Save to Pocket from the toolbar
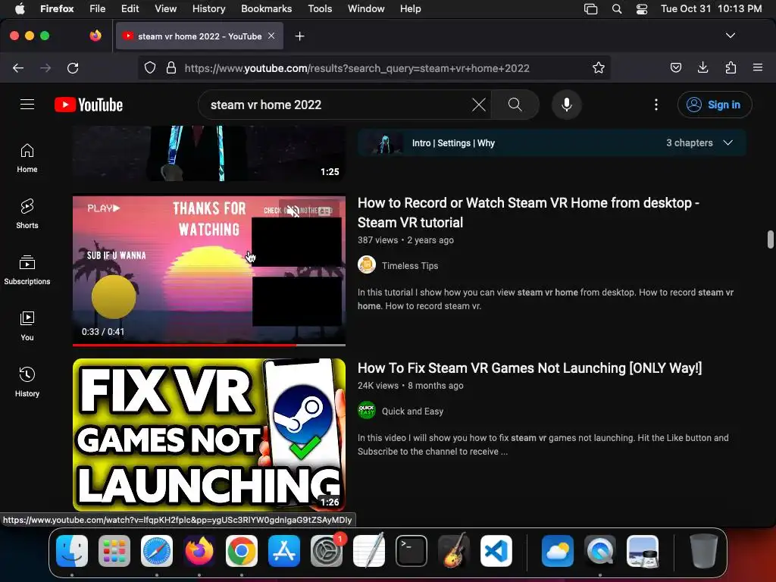The width and height of the screenshot is (776, 582). [x=675, y=67]
